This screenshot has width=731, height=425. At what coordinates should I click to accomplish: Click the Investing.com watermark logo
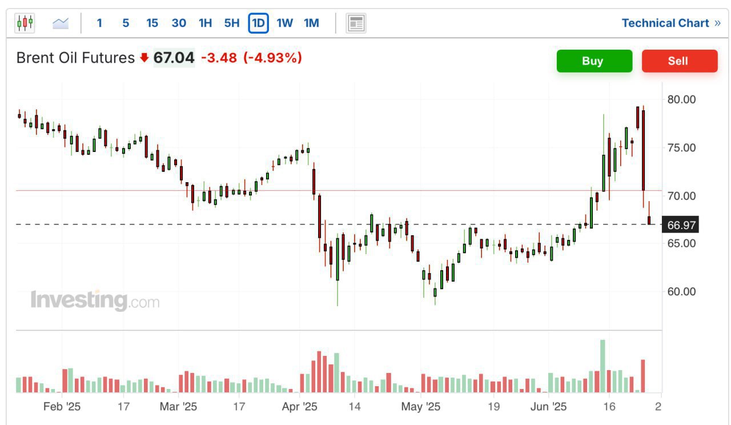95,300
